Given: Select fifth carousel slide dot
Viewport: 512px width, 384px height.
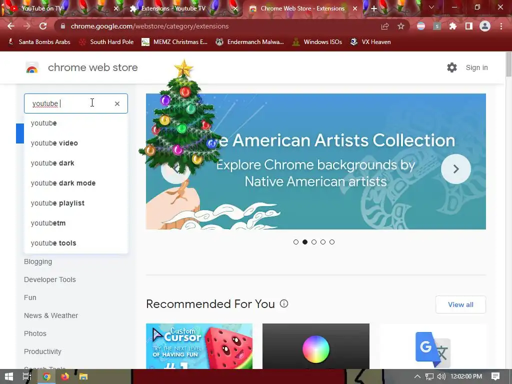Looking at the screenshot, I should pyautogui.click(x=332, y=242).
